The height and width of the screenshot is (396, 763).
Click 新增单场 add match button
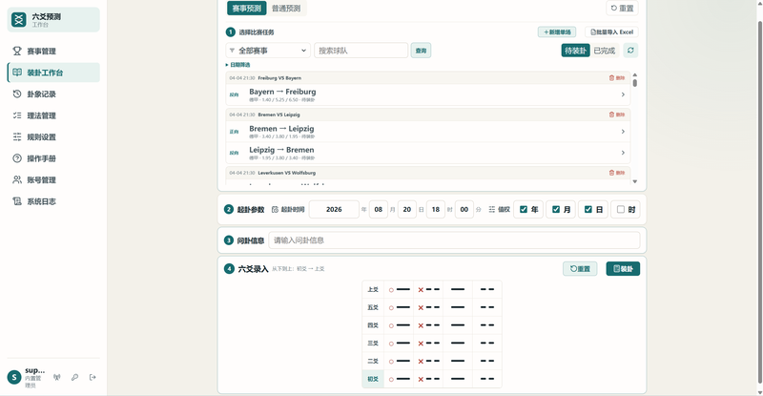point(557,32)
